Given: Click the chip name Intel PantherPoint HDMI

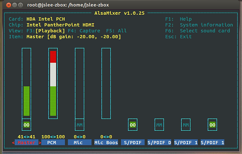Looking at the screenshot, I should (61, 25).
